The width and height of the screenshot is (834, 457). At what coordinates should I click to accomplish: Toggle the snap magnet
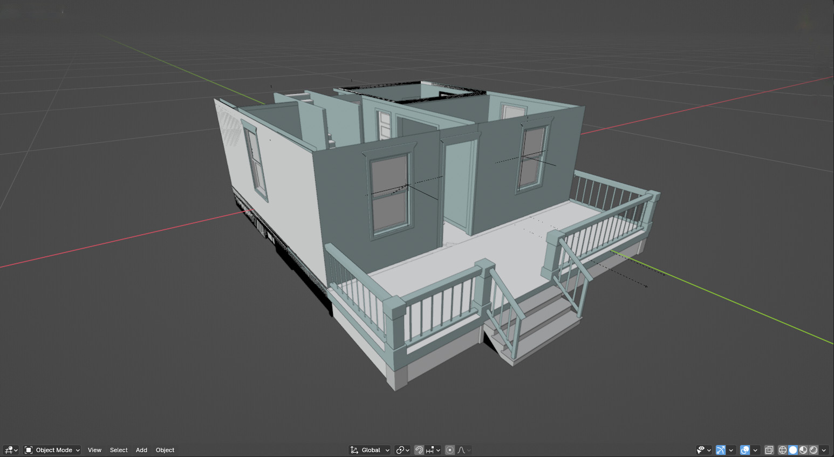(419, 450)
